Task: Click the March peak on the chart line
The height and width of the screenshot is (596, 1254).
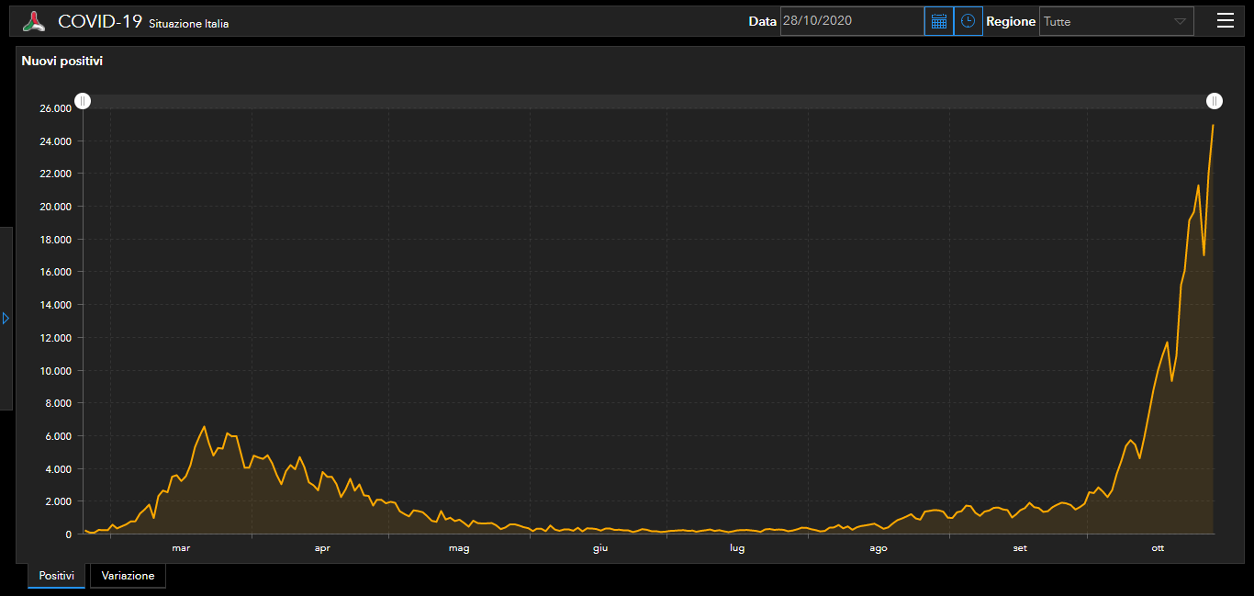Action: tap(205, 427)
